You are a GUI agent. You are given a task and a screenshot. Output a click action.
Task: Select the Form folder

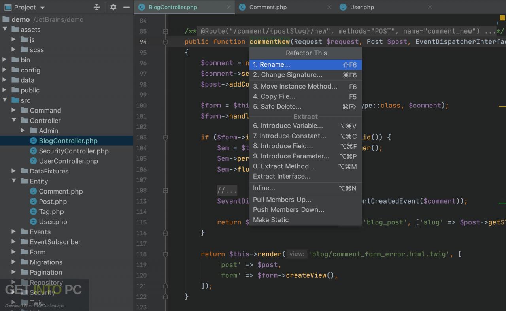pos(38,252)
